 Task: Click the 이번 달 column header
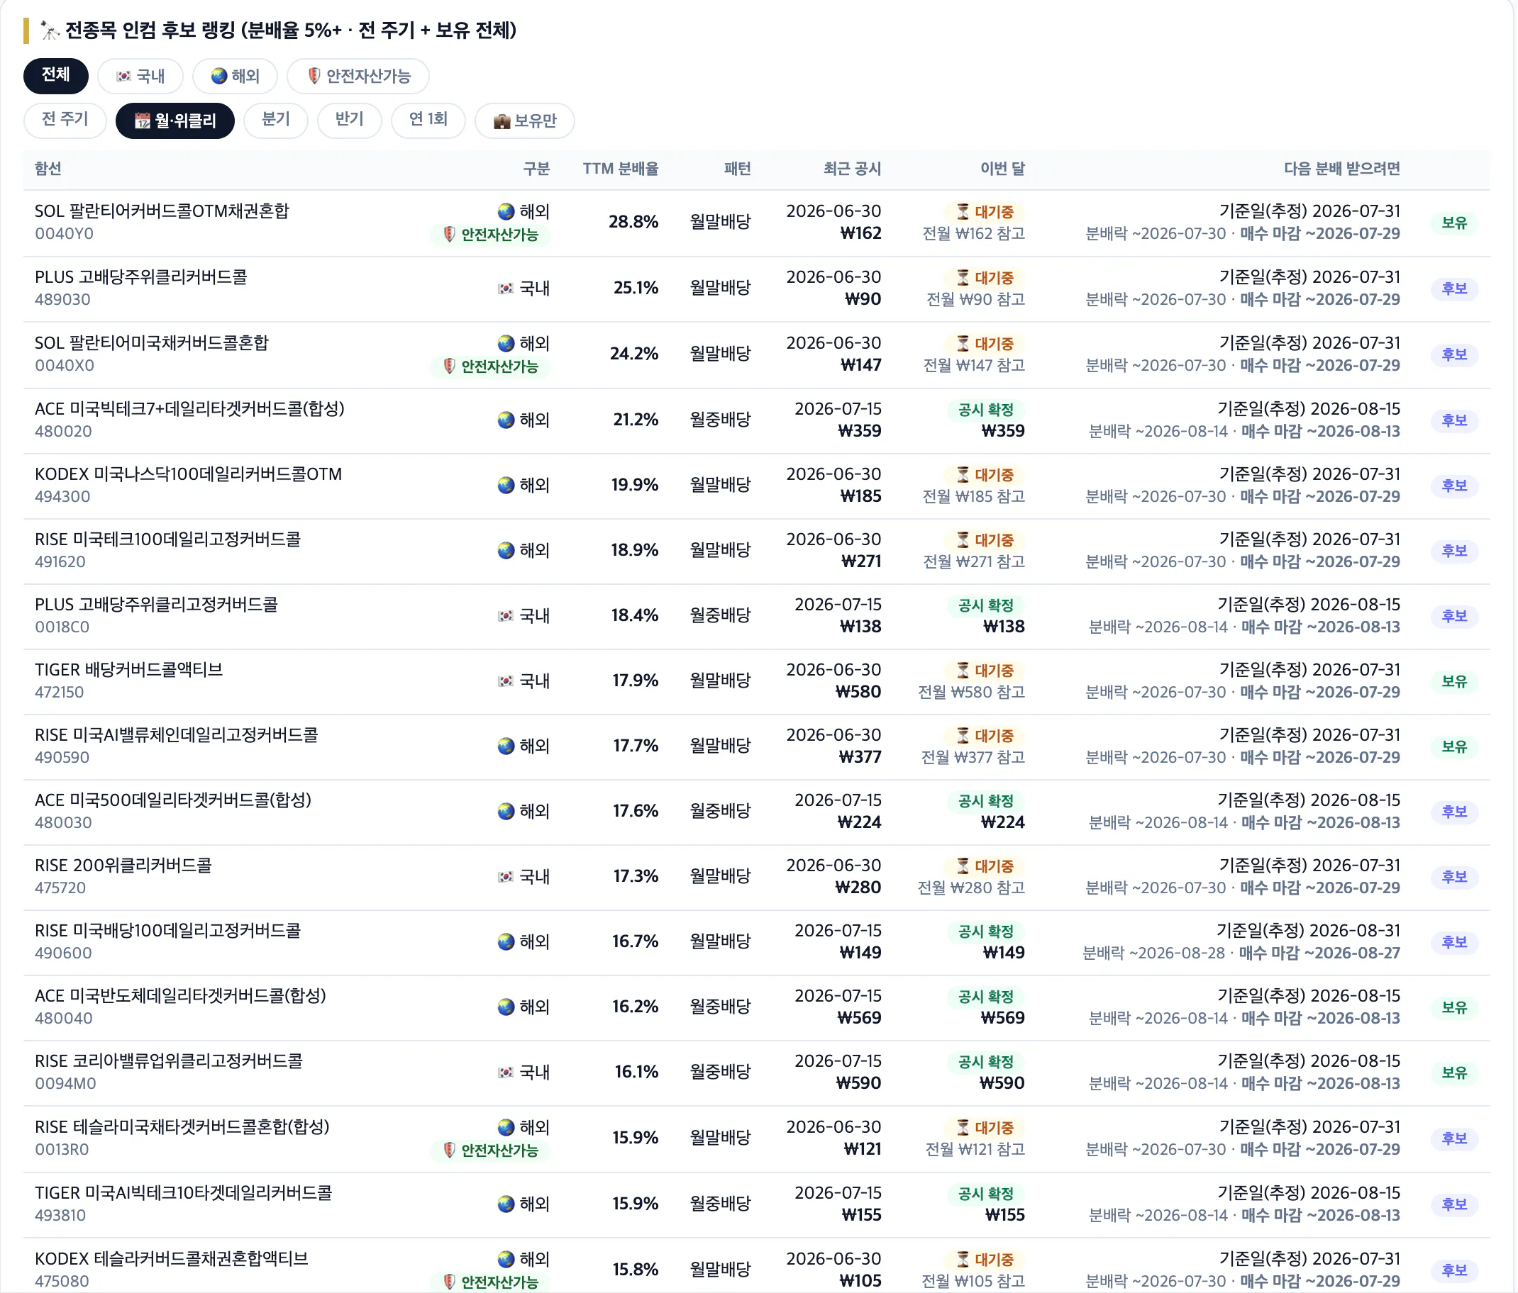coord(1002,169)
